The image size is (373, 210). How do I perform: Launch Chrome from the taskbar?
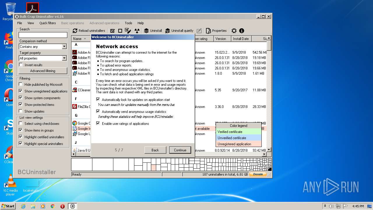53,206
